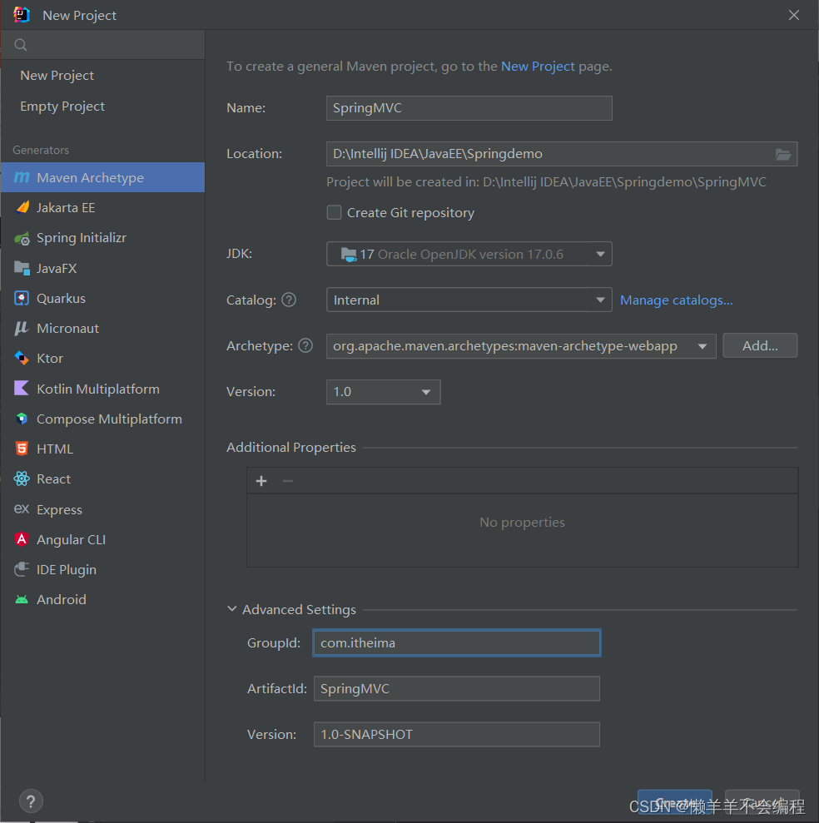Open help for Archetype question mark
This screenshot has width=819, height=823.
point(305,345)
